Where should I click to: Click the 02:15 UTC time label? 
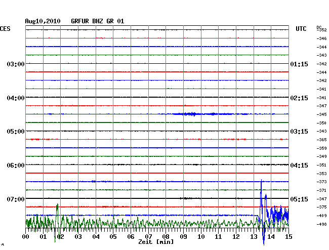tap(299, 98)
